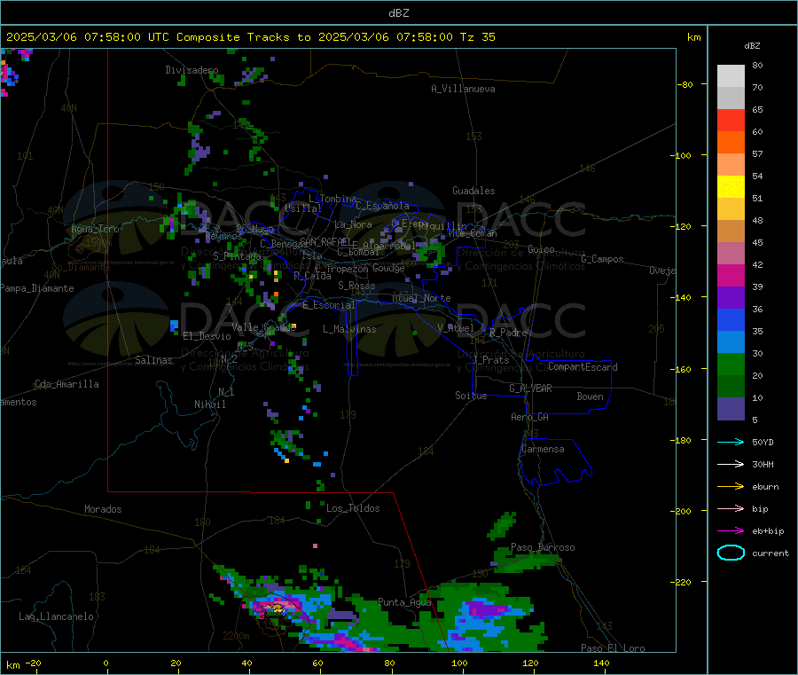Viewport: 798px width, 675px height.
Task: Click the 'Nihuil' place label
Action: click(209, 404)
